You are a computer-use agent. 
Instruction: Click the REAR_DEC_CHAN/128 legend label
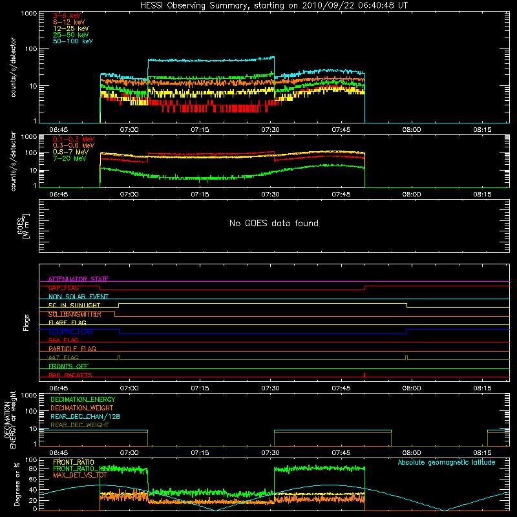(85, 416)
